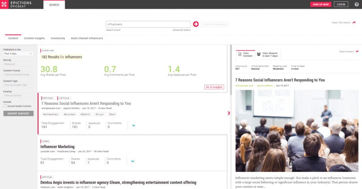Screen dimensions: 362x189
Task: Open the Advanced Search link
Action: click(x=181, y=30)
